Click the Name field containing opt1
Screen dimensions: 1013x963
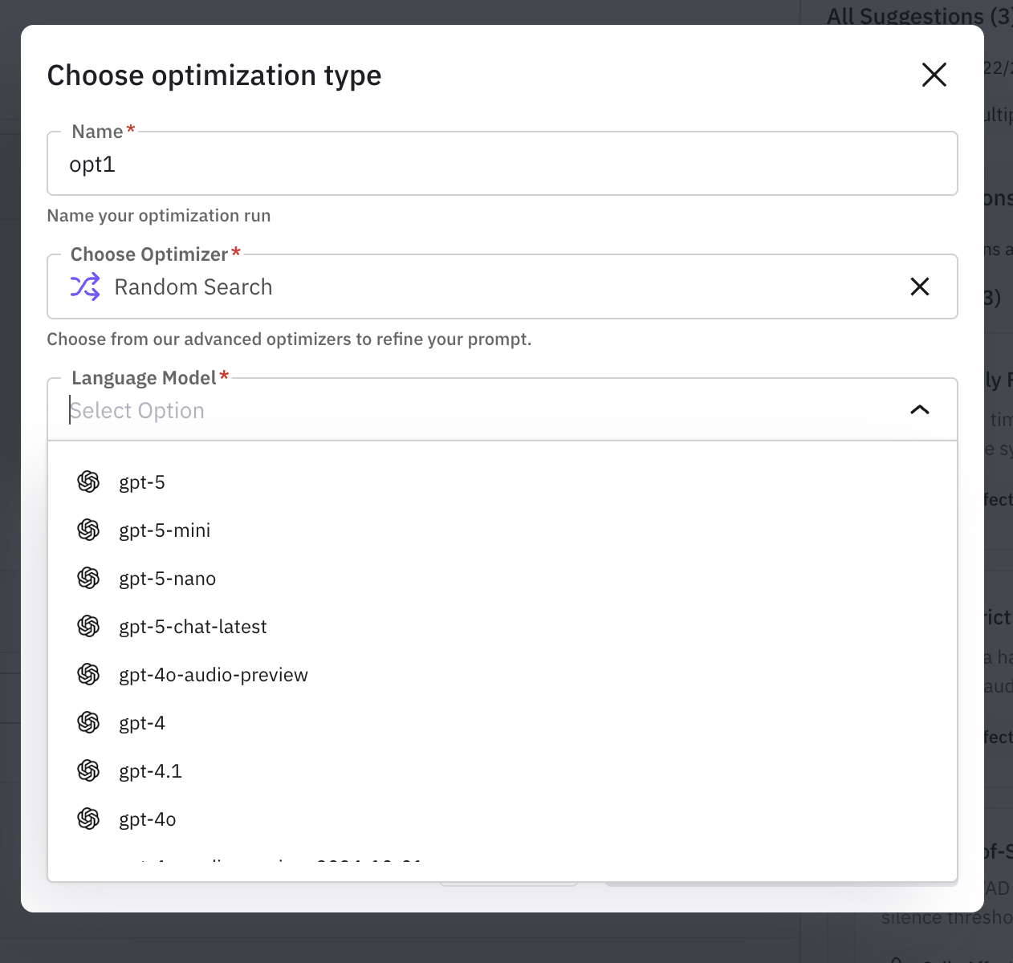click(x=321, y=164)
